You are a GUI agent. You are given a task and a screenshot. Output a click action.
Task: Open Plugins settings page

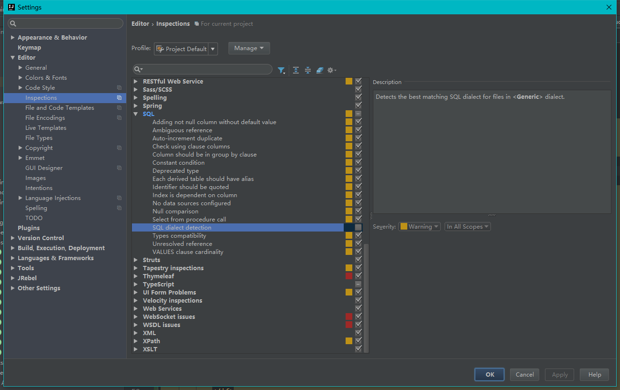coord(29,228)
